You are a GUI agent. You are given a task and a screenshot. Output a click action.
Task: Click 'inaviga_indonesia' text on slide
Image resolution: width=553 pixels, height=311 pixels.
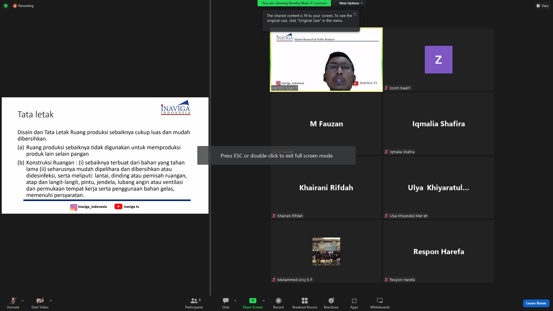pyautogui.click(x=92, y=207)
